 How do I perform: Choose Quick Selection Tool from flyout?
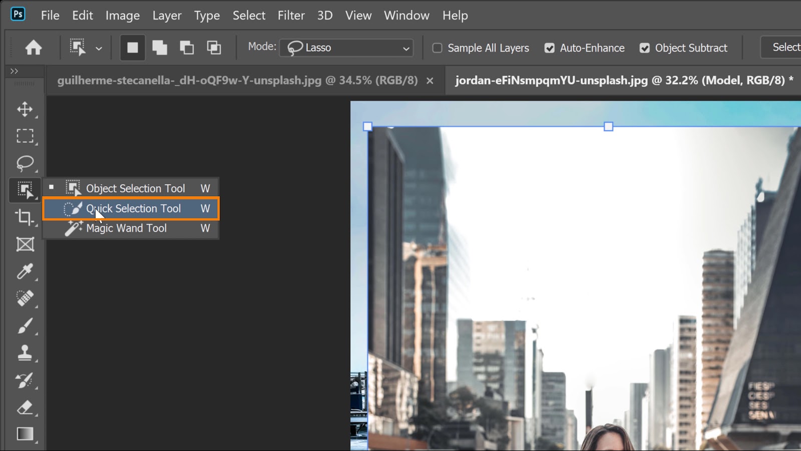(x=131, y=208)
